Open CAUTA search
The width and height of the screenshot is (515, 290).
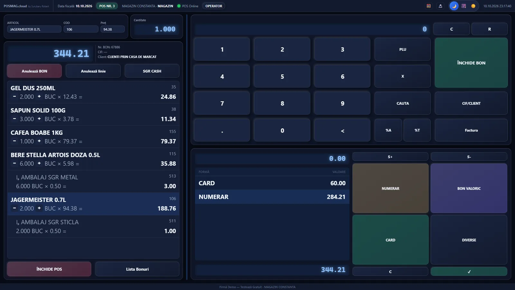pyautogui.click(x=403, y=103)
